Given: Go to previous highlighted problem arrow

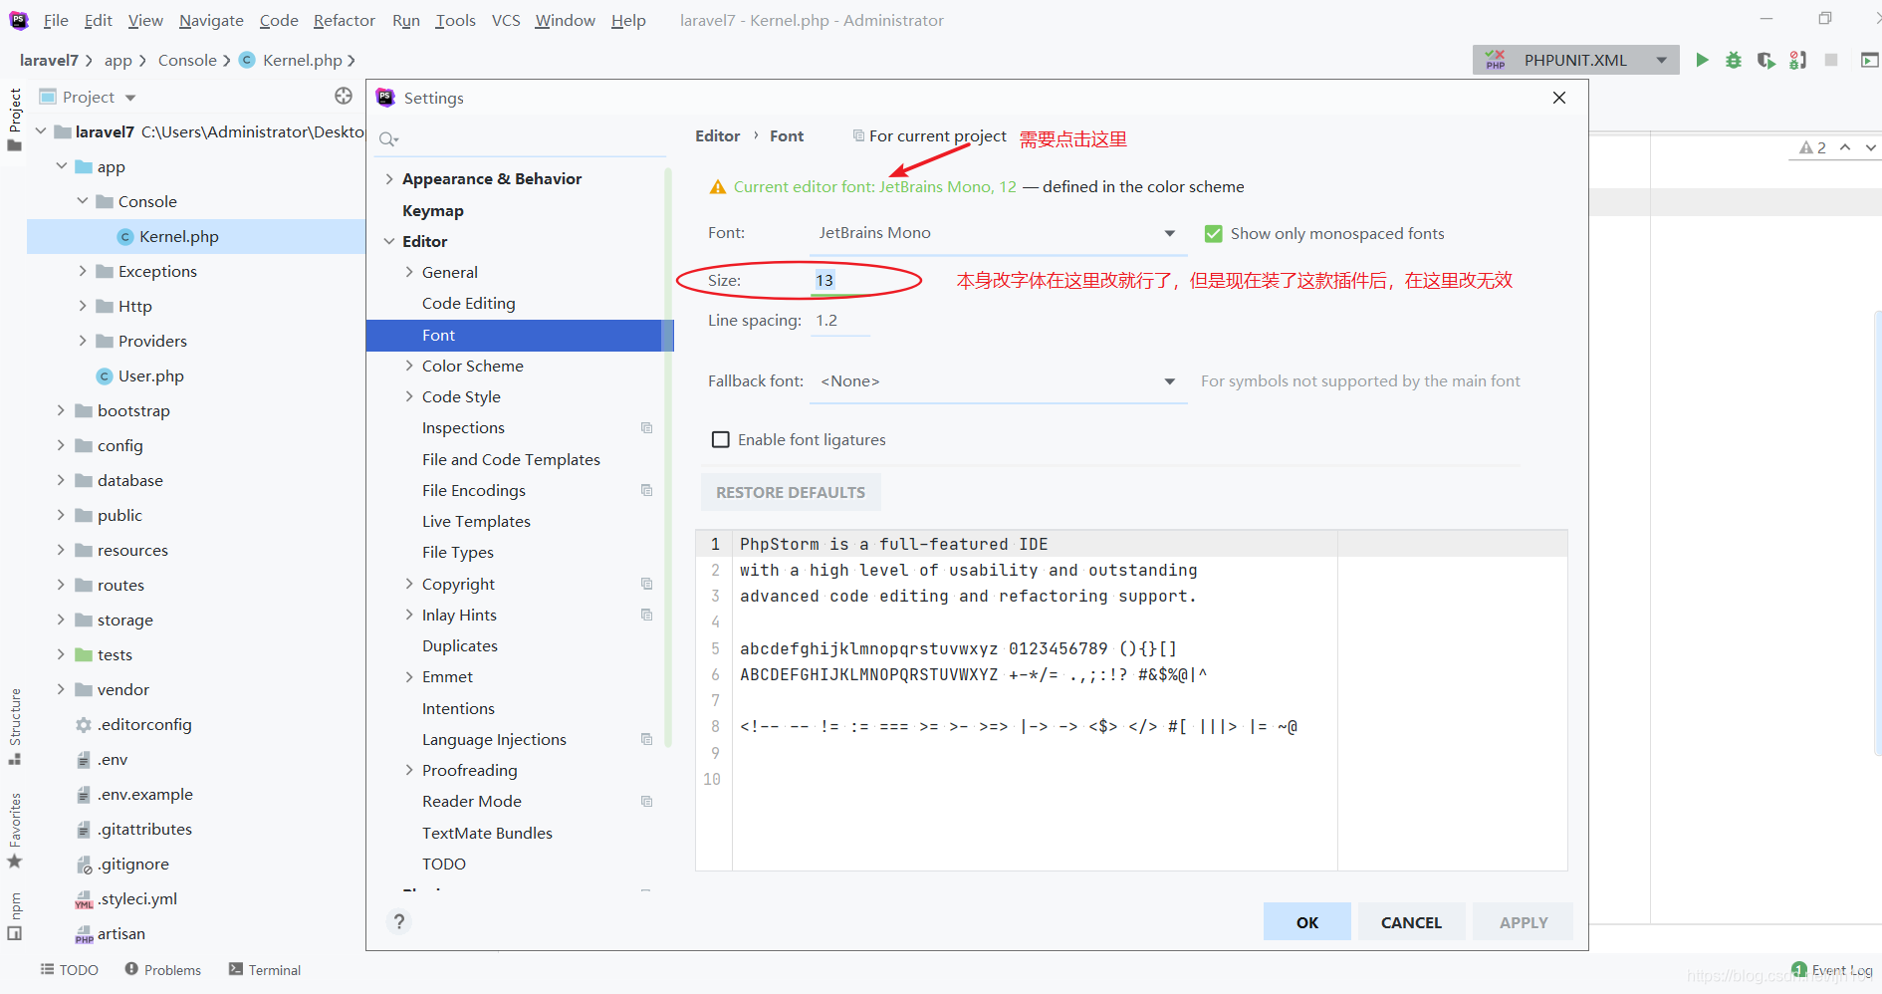Looking at the screenshot, I should point(1845,147).
